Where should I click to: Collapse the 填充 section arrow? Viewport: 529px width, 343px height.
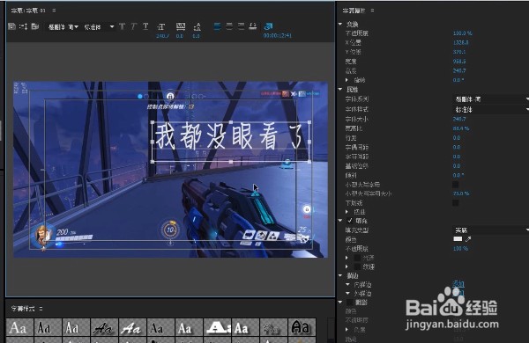click(x=340, y=221)
